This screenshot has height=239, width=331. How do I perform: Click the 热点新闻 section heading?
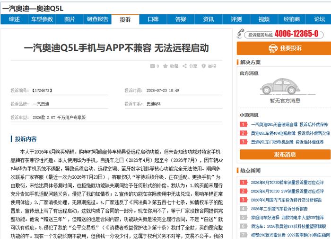(250, 170)
